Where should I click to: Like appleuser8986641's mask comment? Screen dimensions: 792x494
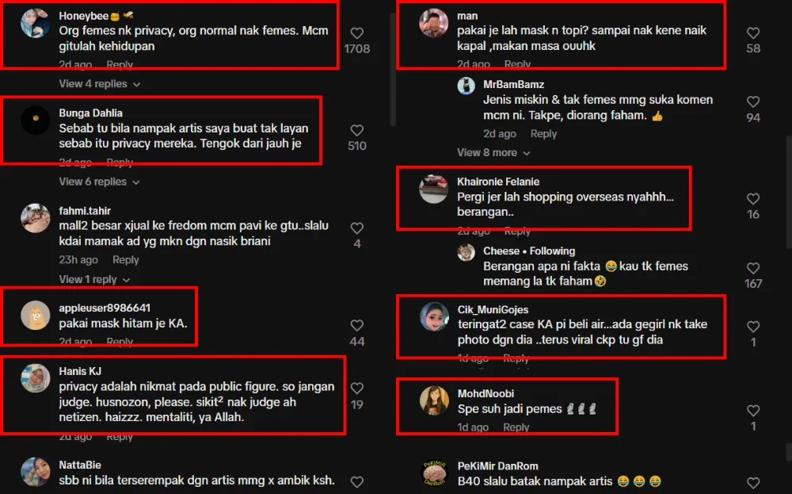coord(356,325)
